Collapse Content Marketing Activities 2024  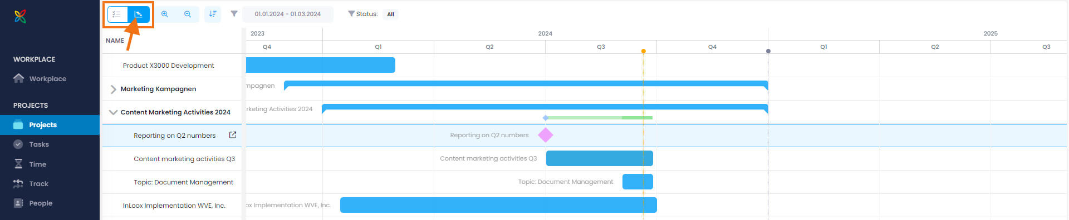113,112
